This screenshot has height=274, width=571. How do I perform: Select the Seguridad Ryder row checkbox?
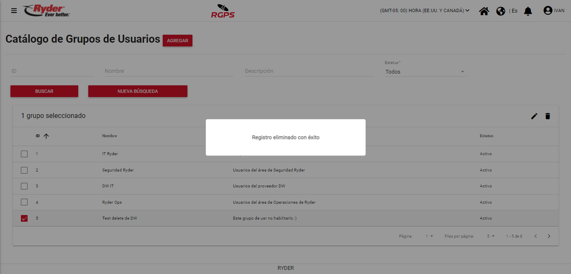point(24,170)
